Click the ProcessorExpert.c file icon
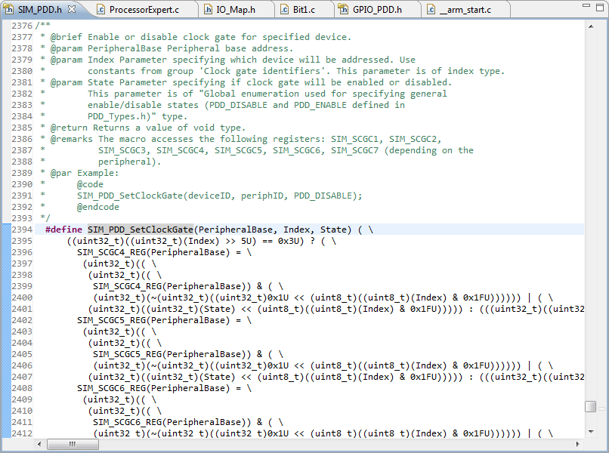 coord(100,10)
